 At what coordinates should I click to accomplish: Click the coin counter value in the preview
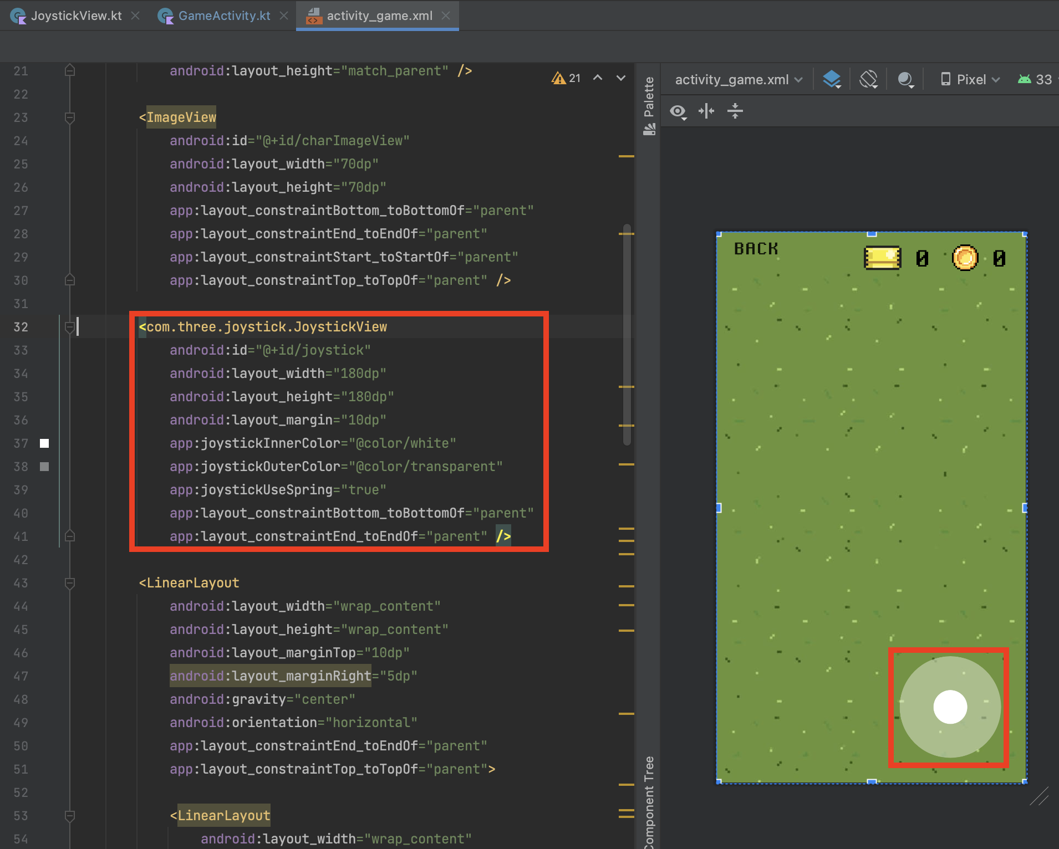pos(999,258)
